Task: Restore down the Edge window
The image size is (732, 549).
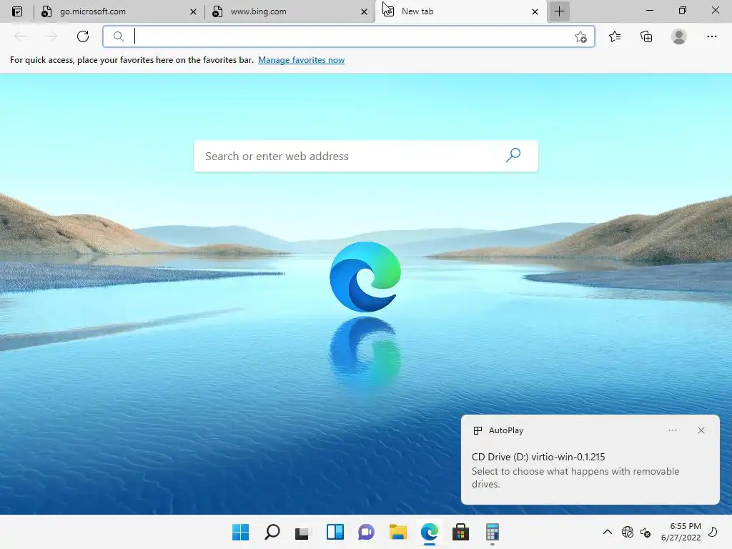Action: tap(683, 10)
